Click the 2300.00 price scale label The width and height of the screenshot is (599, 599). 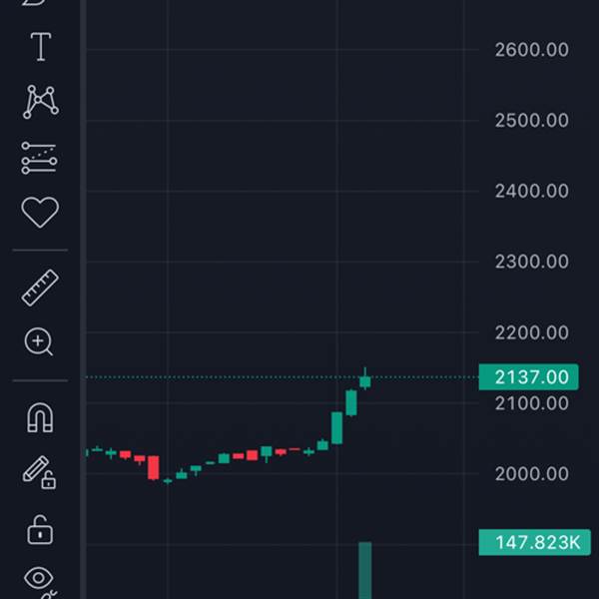[532, 262]
